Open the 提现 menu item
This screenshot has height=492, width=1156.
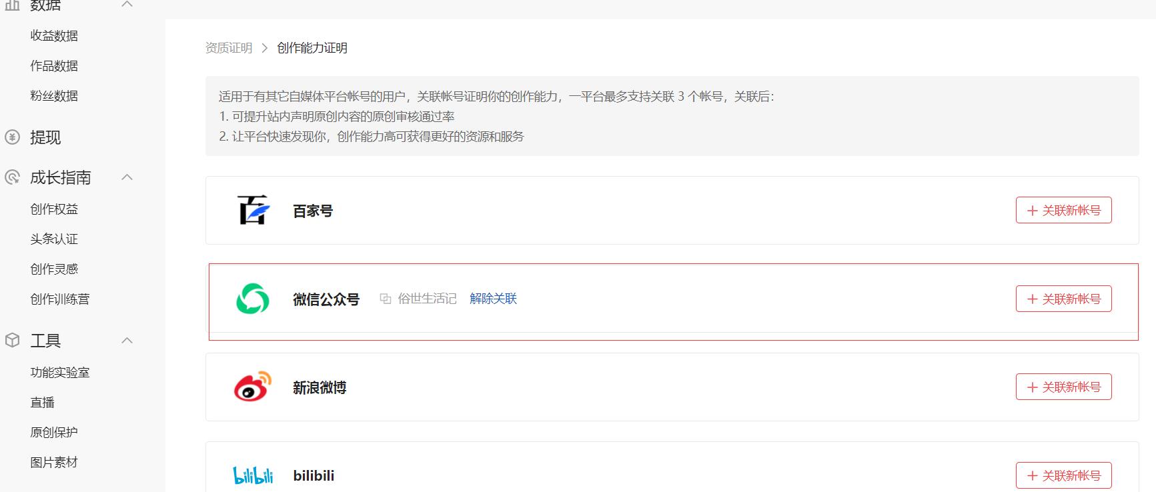coord(45,137)
